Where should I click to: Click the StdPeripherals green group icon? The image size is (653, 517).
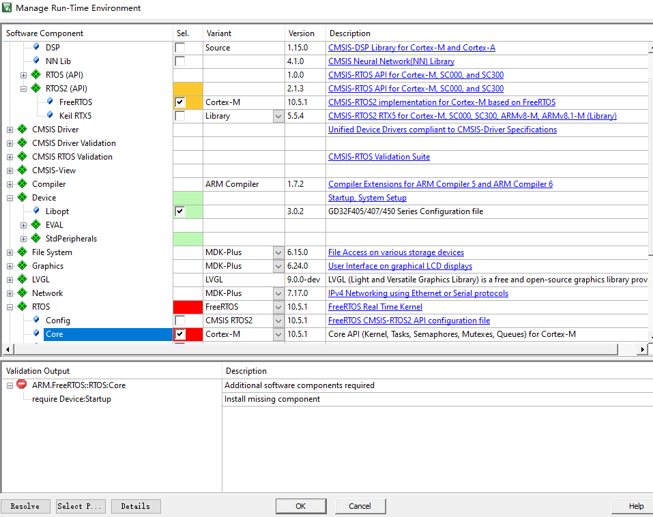tap(36, 238)
